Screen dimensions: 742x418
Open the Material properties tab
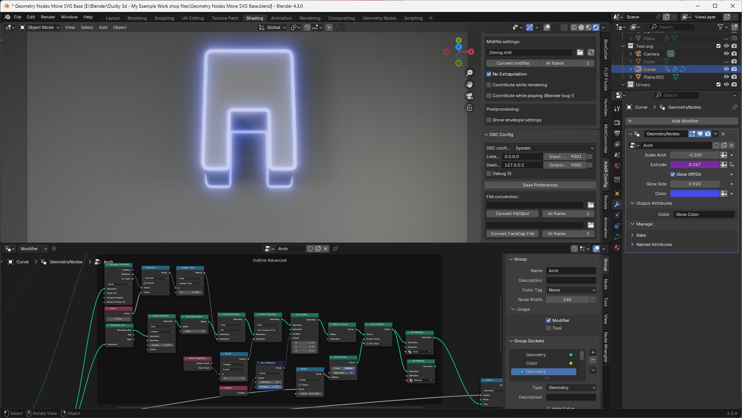pyautogui.click(x=617, y=248)
